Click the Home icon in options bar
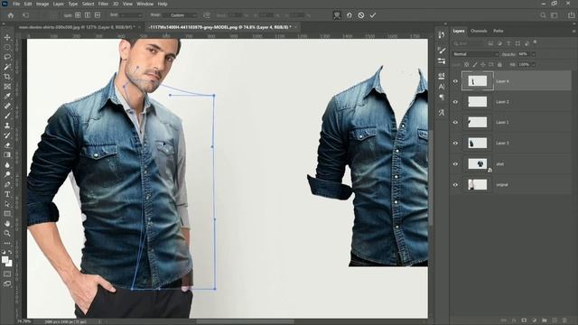578x325 pixels. [x=11, y=15]
